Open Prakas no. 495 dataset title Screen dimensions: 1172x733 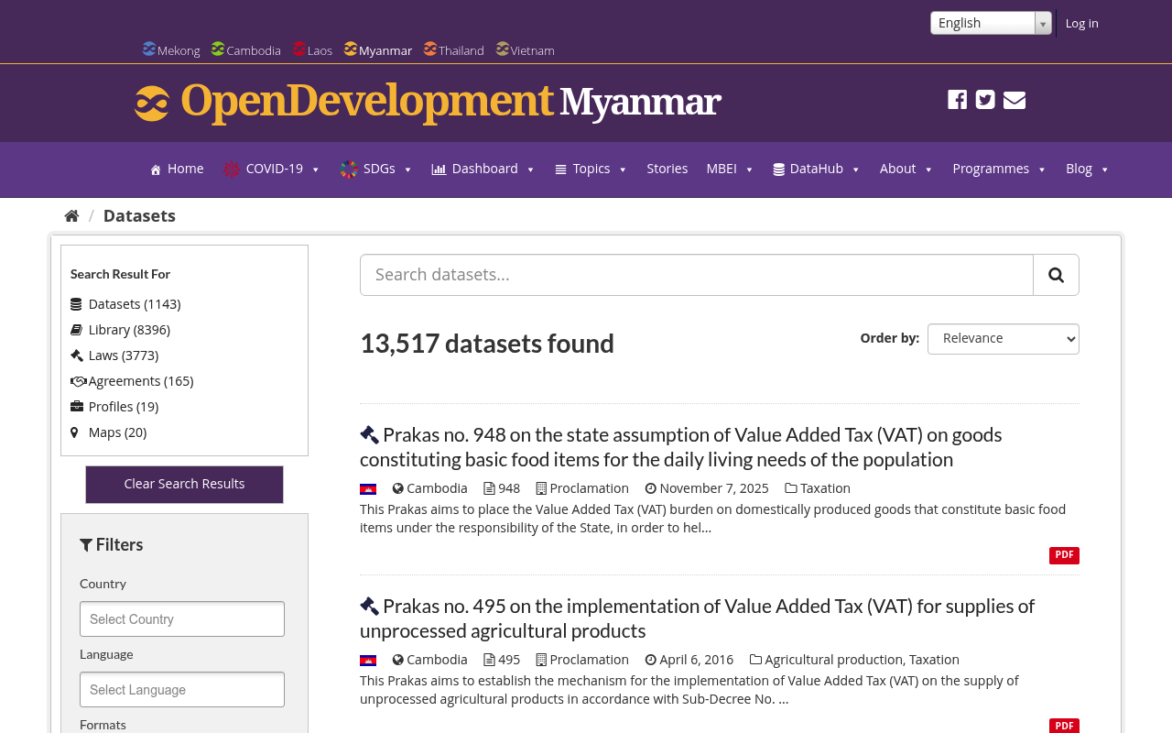pyautogui.click(x=697, y=618)
